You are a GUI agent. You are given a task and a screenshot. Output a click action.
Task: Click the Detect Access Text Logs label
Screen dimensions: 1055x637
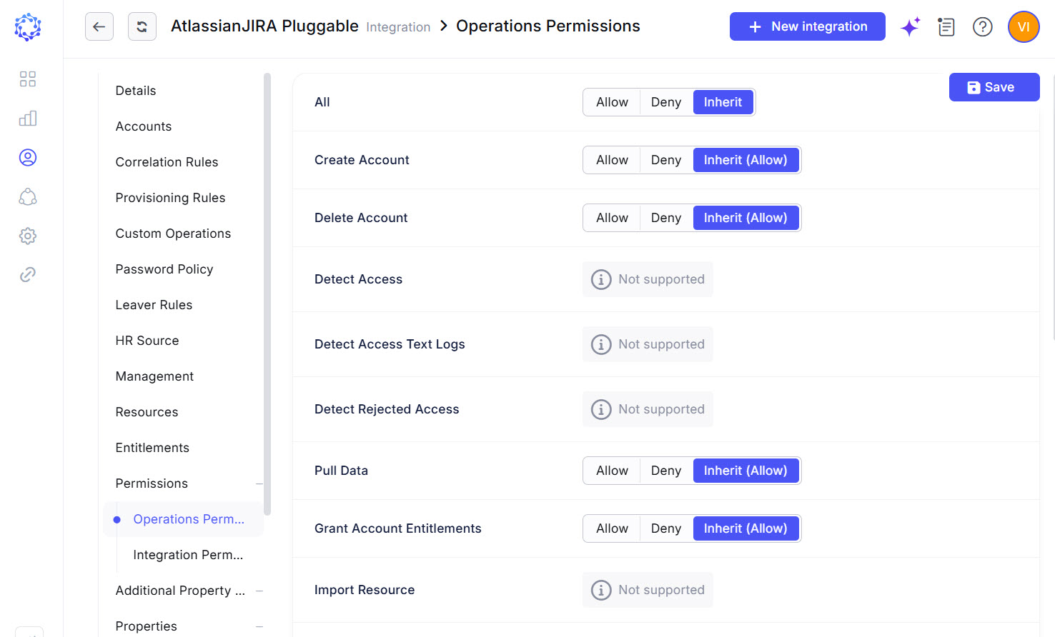[x=390, y=344]
